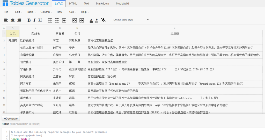
Task: Switch to the Markdown tab
Action: click(x=102, y=4)
